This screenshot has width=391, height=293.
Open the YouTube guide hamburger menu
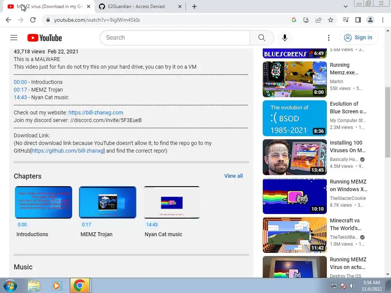coord(14,38)
